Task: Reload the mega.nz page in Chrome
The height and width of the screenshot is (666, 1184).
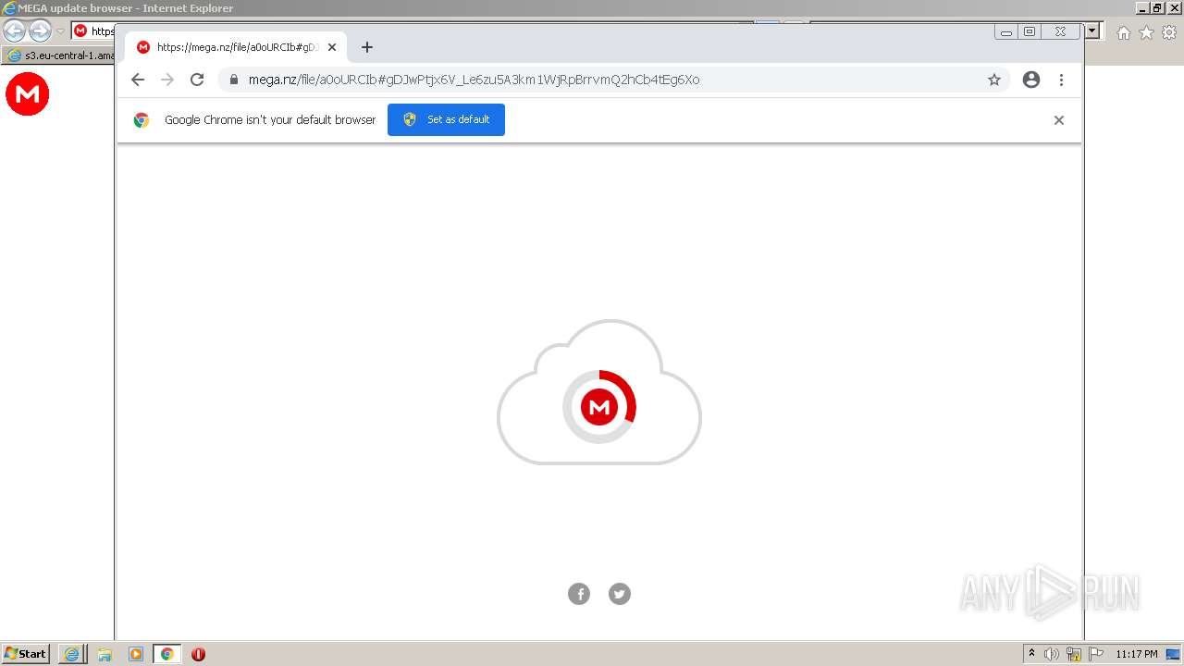Action: 197,80
